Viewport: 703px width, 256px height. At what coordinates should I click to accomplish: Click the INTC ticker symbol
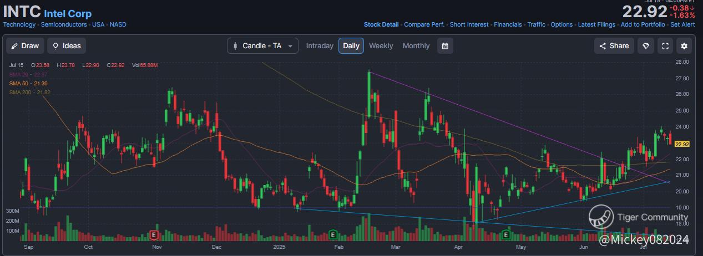coord(22,12)
